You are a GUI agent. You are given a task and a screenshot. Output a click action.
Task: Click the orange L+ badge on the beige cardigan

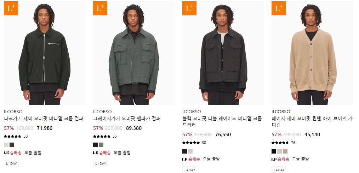click(x=279, y=8)
